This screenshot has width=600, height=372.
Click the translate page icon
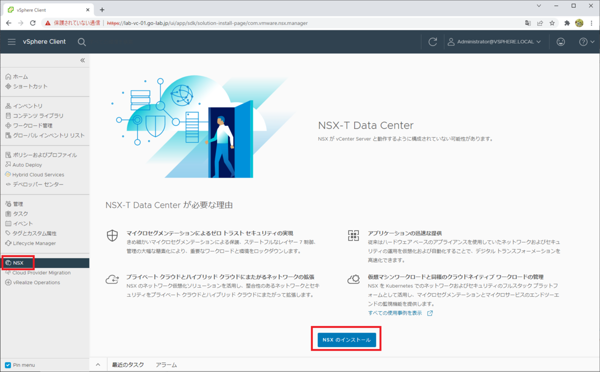pyautogui.click(x=528, y=23)
